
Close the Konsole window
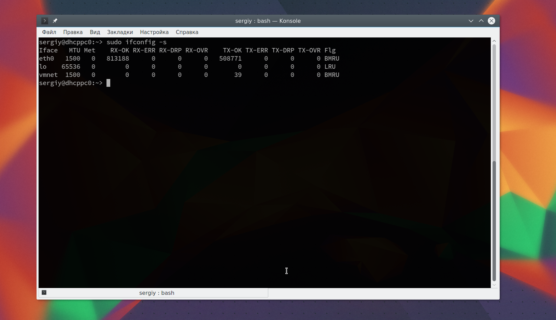pos(491,21)
